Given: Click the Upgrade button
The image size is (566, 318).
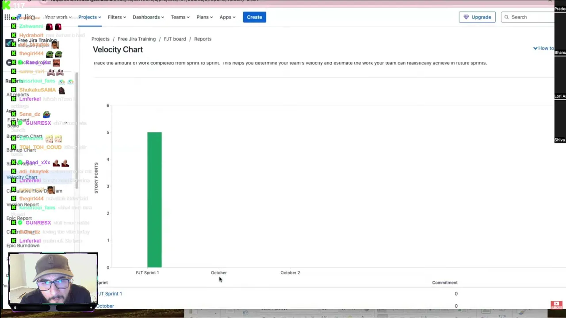Looking at the screenshot, I should pos(477,17).
